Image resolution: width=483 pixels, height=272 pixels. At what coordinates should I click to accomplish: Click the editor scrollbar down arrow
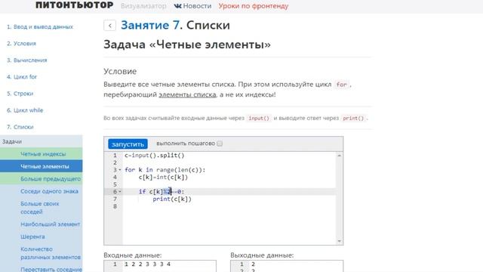(339, 241)
